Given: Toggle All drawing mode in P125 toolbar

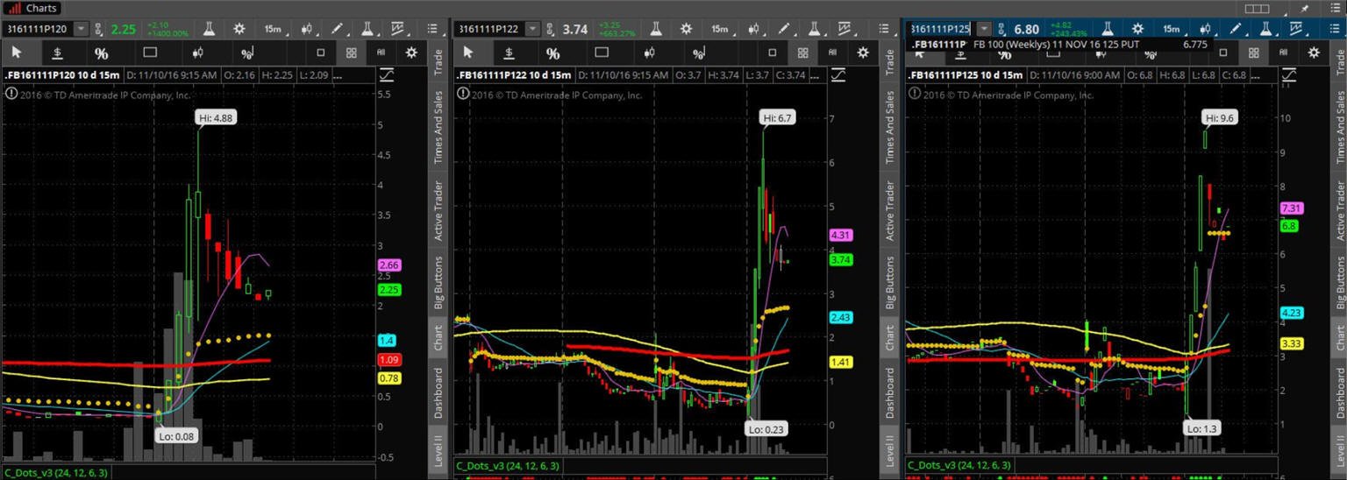Looking at the screenshot, I should click(1283, 53).
